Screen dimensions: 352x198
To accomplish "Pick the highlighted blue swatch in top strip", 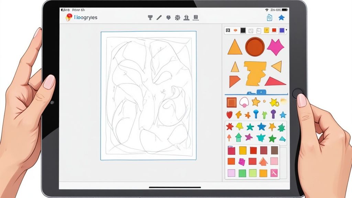I will [x=282, y=30].
